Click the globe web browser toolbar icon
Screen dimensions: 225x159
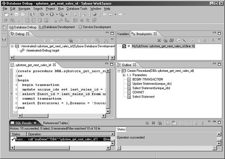point(94,14)
